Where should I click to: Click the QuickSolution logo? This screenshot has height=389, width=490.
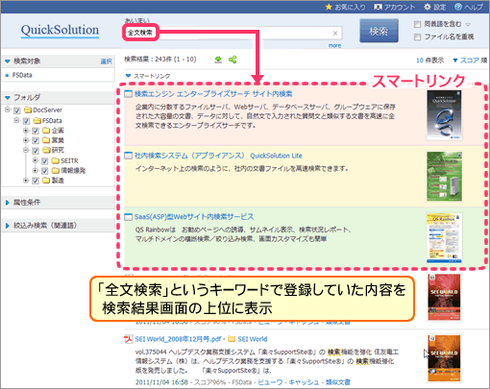(60, 31)
